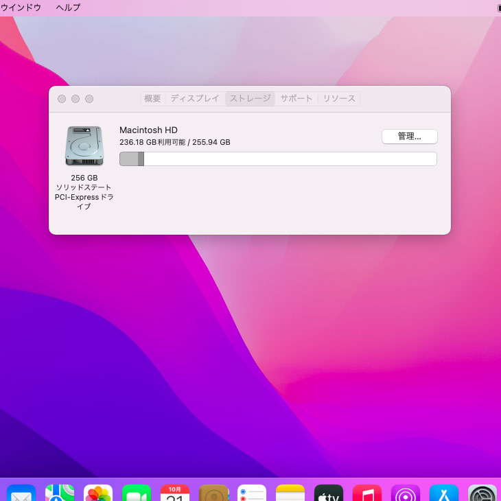Switch to the 概要 tab
The height and width of the screenshot is (501, 501).
tap(152, 98)
